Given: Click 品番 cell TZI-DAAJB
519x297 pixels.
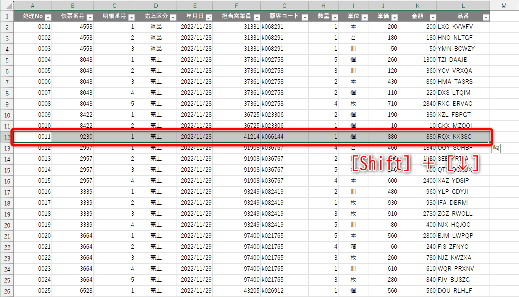Looking at the screenshot, I should (x=464, y=60).
